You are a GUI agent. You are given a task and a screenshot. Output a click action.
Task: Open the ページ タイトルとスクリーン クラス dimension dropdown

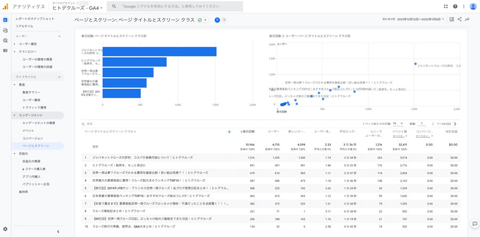pos(110,132)
